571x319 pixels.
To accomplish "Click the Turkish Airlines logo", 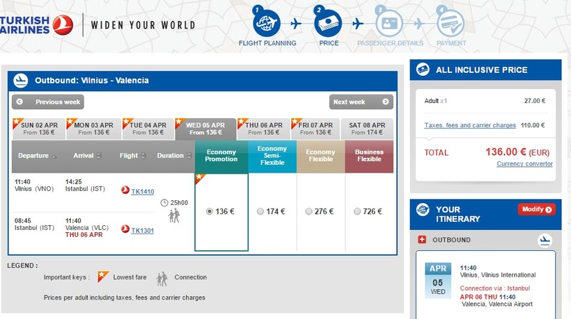I will pyautogui.click(x=36, y=24).
